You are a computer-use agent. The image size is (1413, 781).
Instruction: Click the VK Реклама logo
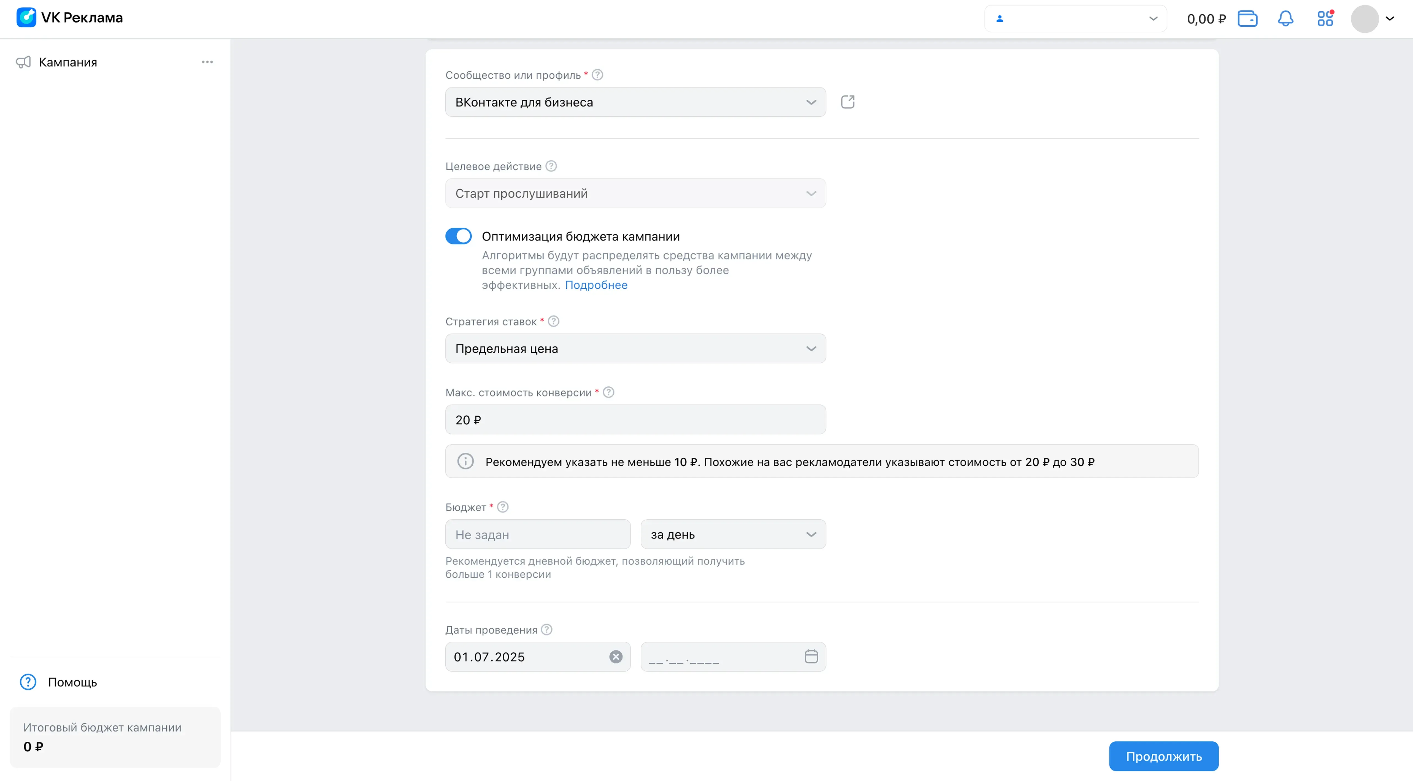(x=70, y=18)
